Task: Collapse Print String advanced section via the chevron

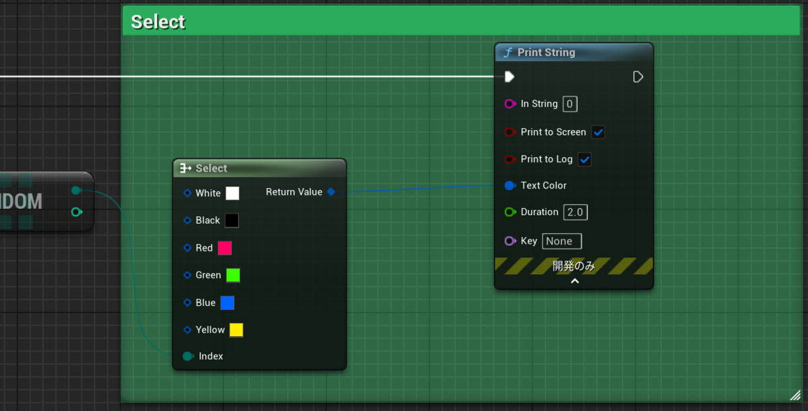Action: click(x=574, y=281)
